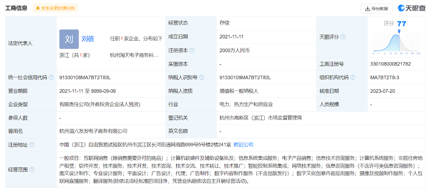Viewport: 428px width, 188px height.
Task: Click the help icon beside 注册资本
Action: (192, 50)
